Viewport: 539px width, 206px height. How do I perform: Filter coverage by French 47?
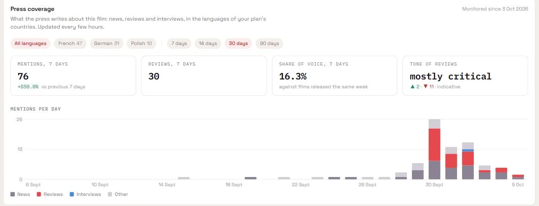coord(70,43)
